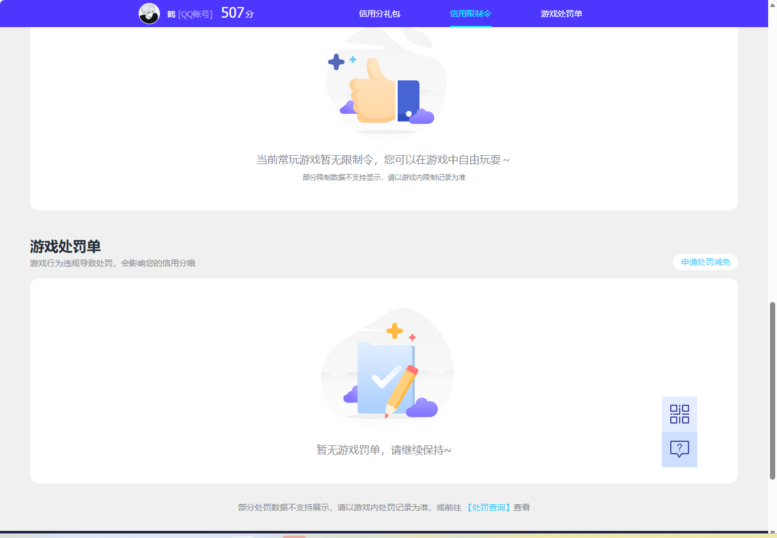The width and height of the screenshot is (777, 538).
Task: Switch to the 信用分礼包 tab
Action: point(379,14)
